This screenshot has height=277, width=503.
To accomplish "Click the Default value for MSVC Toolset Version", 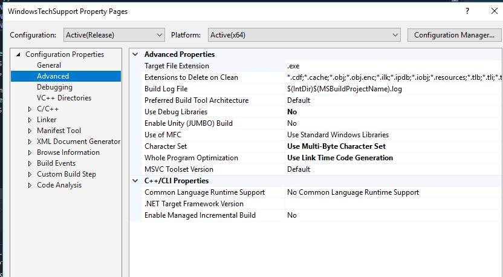I will click(299, 169).
